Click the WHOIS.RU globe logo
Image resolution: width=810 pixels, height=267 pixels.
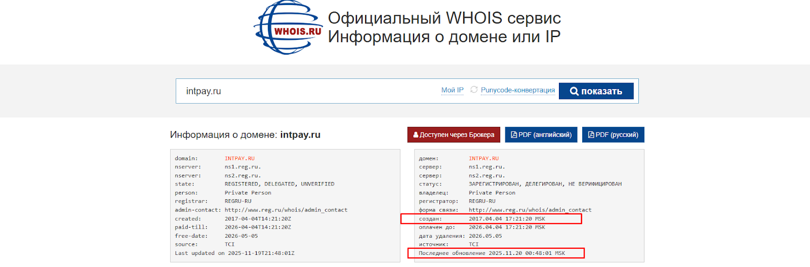288,27
